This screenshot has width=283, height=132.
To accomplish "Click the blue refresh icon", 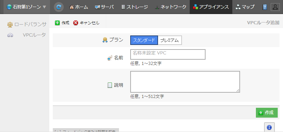I will 59,7.
